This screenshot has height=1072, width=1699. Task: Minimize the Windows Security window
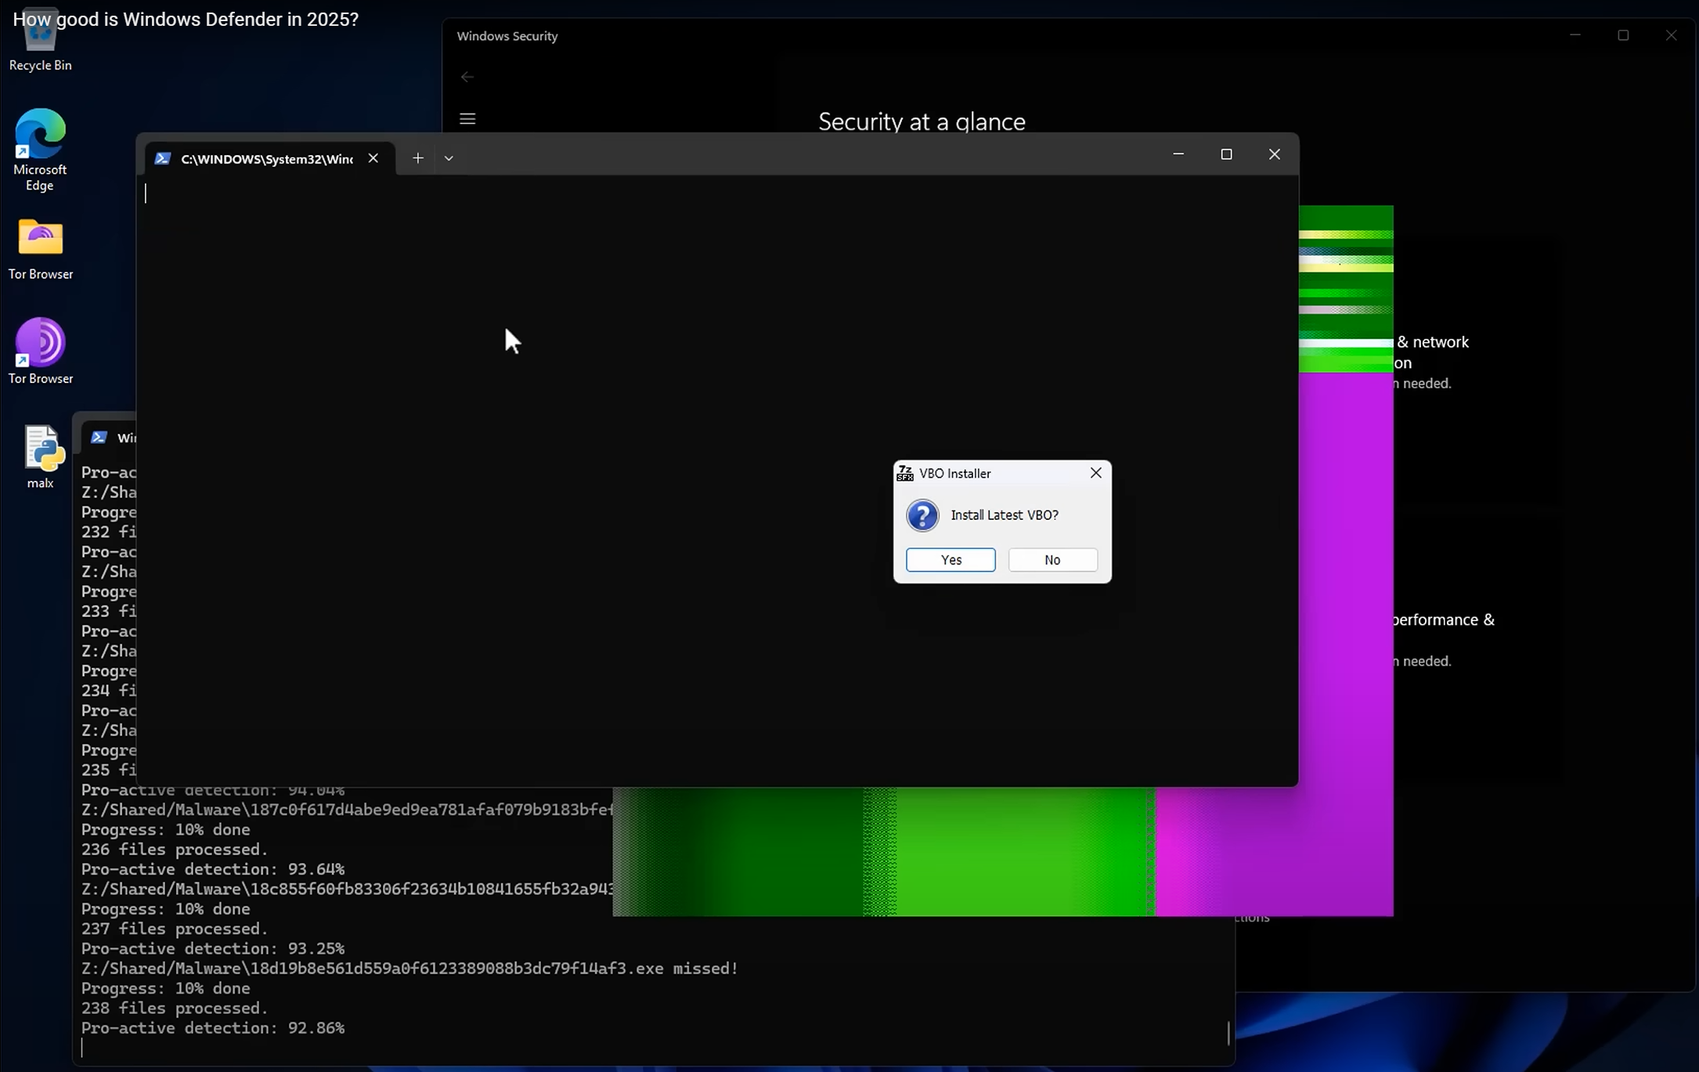[1575, 35]
